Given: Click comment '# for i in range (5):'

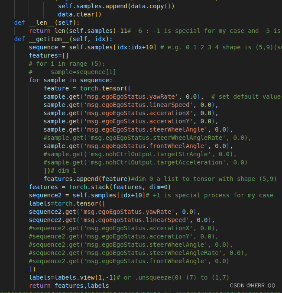Looking at the screenshot, I should point(67,64).
